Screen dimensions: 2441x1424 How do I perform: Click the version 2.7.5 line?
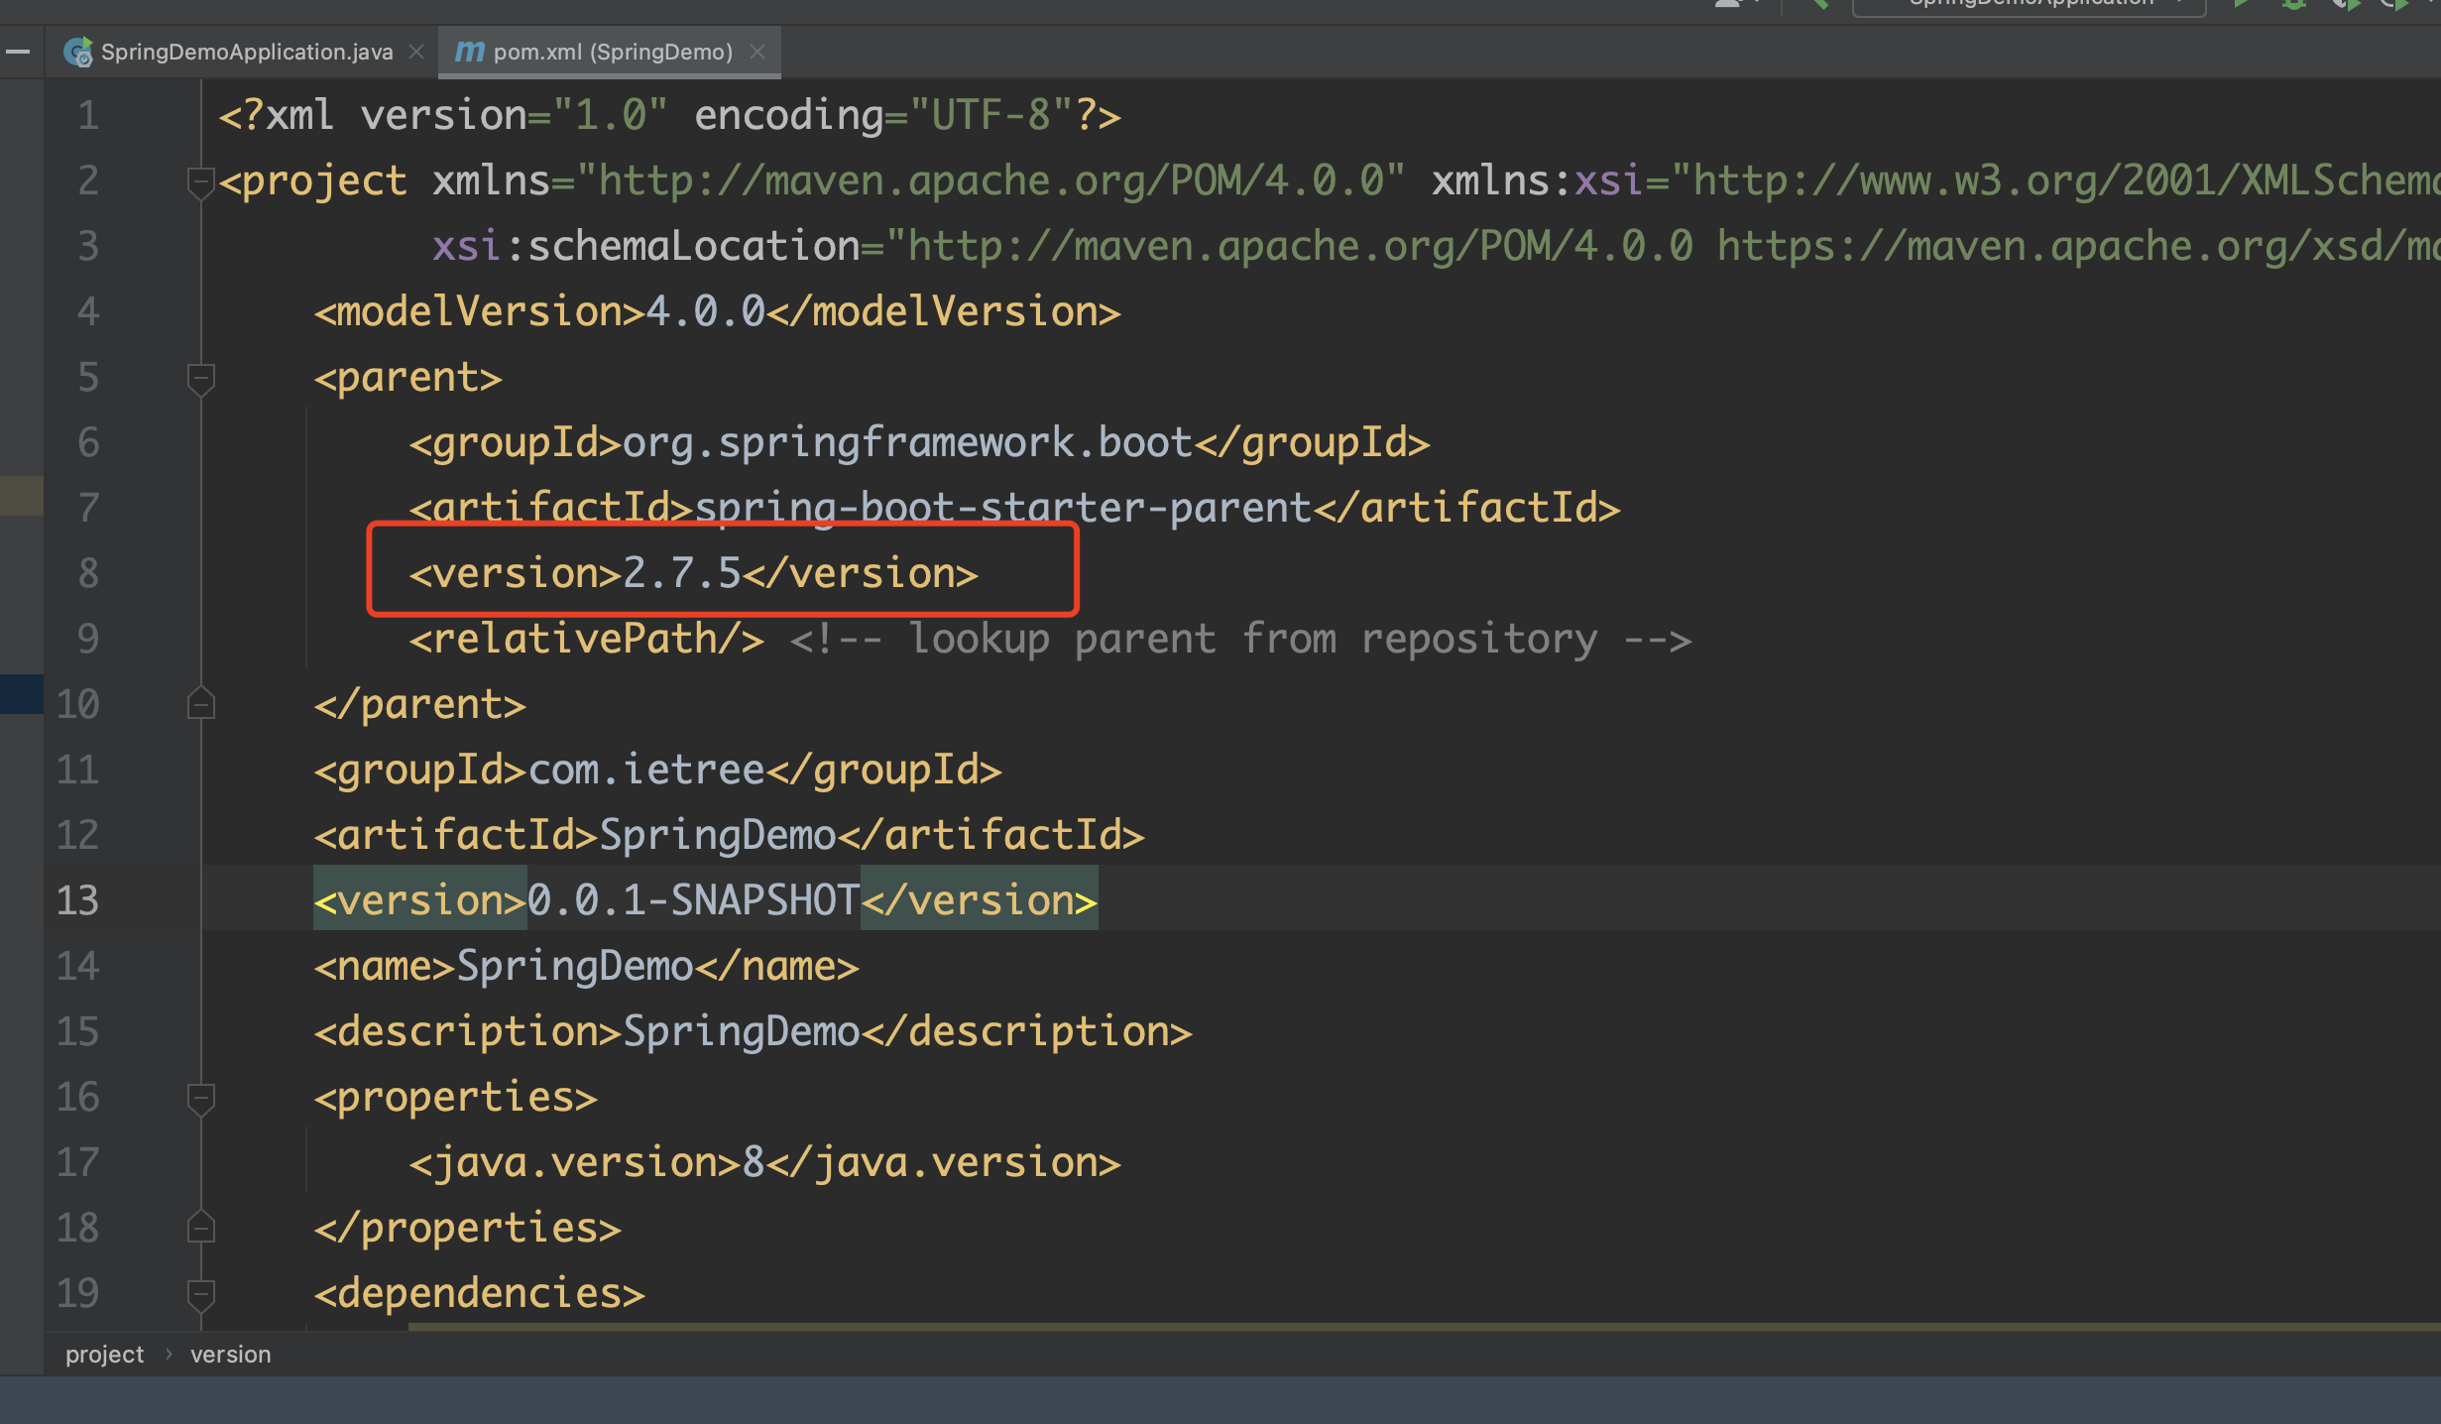693,574
